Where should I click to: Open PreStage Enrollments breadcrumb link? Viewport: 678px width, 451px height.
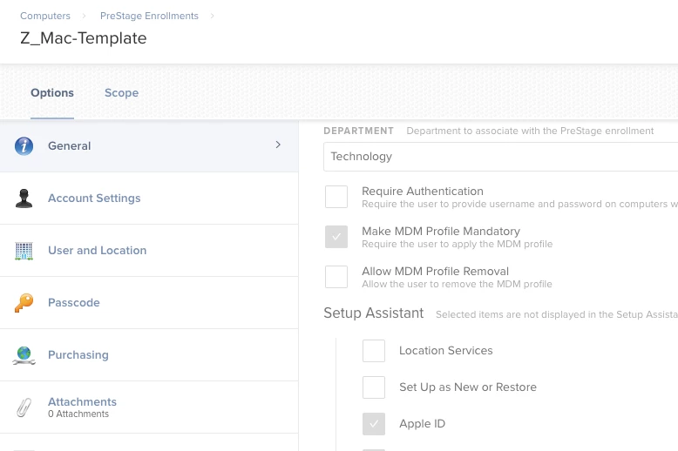pos(149,16)
